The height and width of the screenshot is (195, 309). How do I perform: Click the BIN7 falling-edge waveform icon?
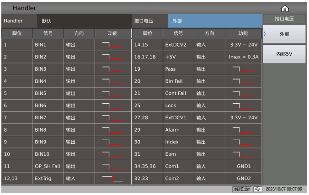(112, 118)
